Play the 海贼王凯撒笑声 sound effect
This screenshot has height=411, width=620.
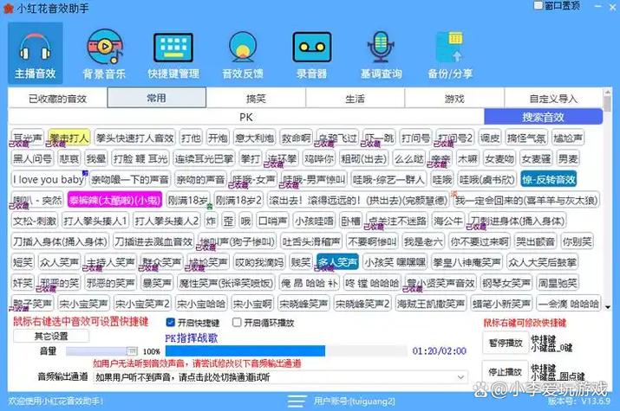[431, 304]
